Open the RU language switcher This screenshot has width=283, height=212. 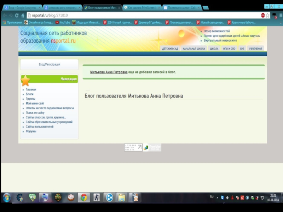point(212,197)
